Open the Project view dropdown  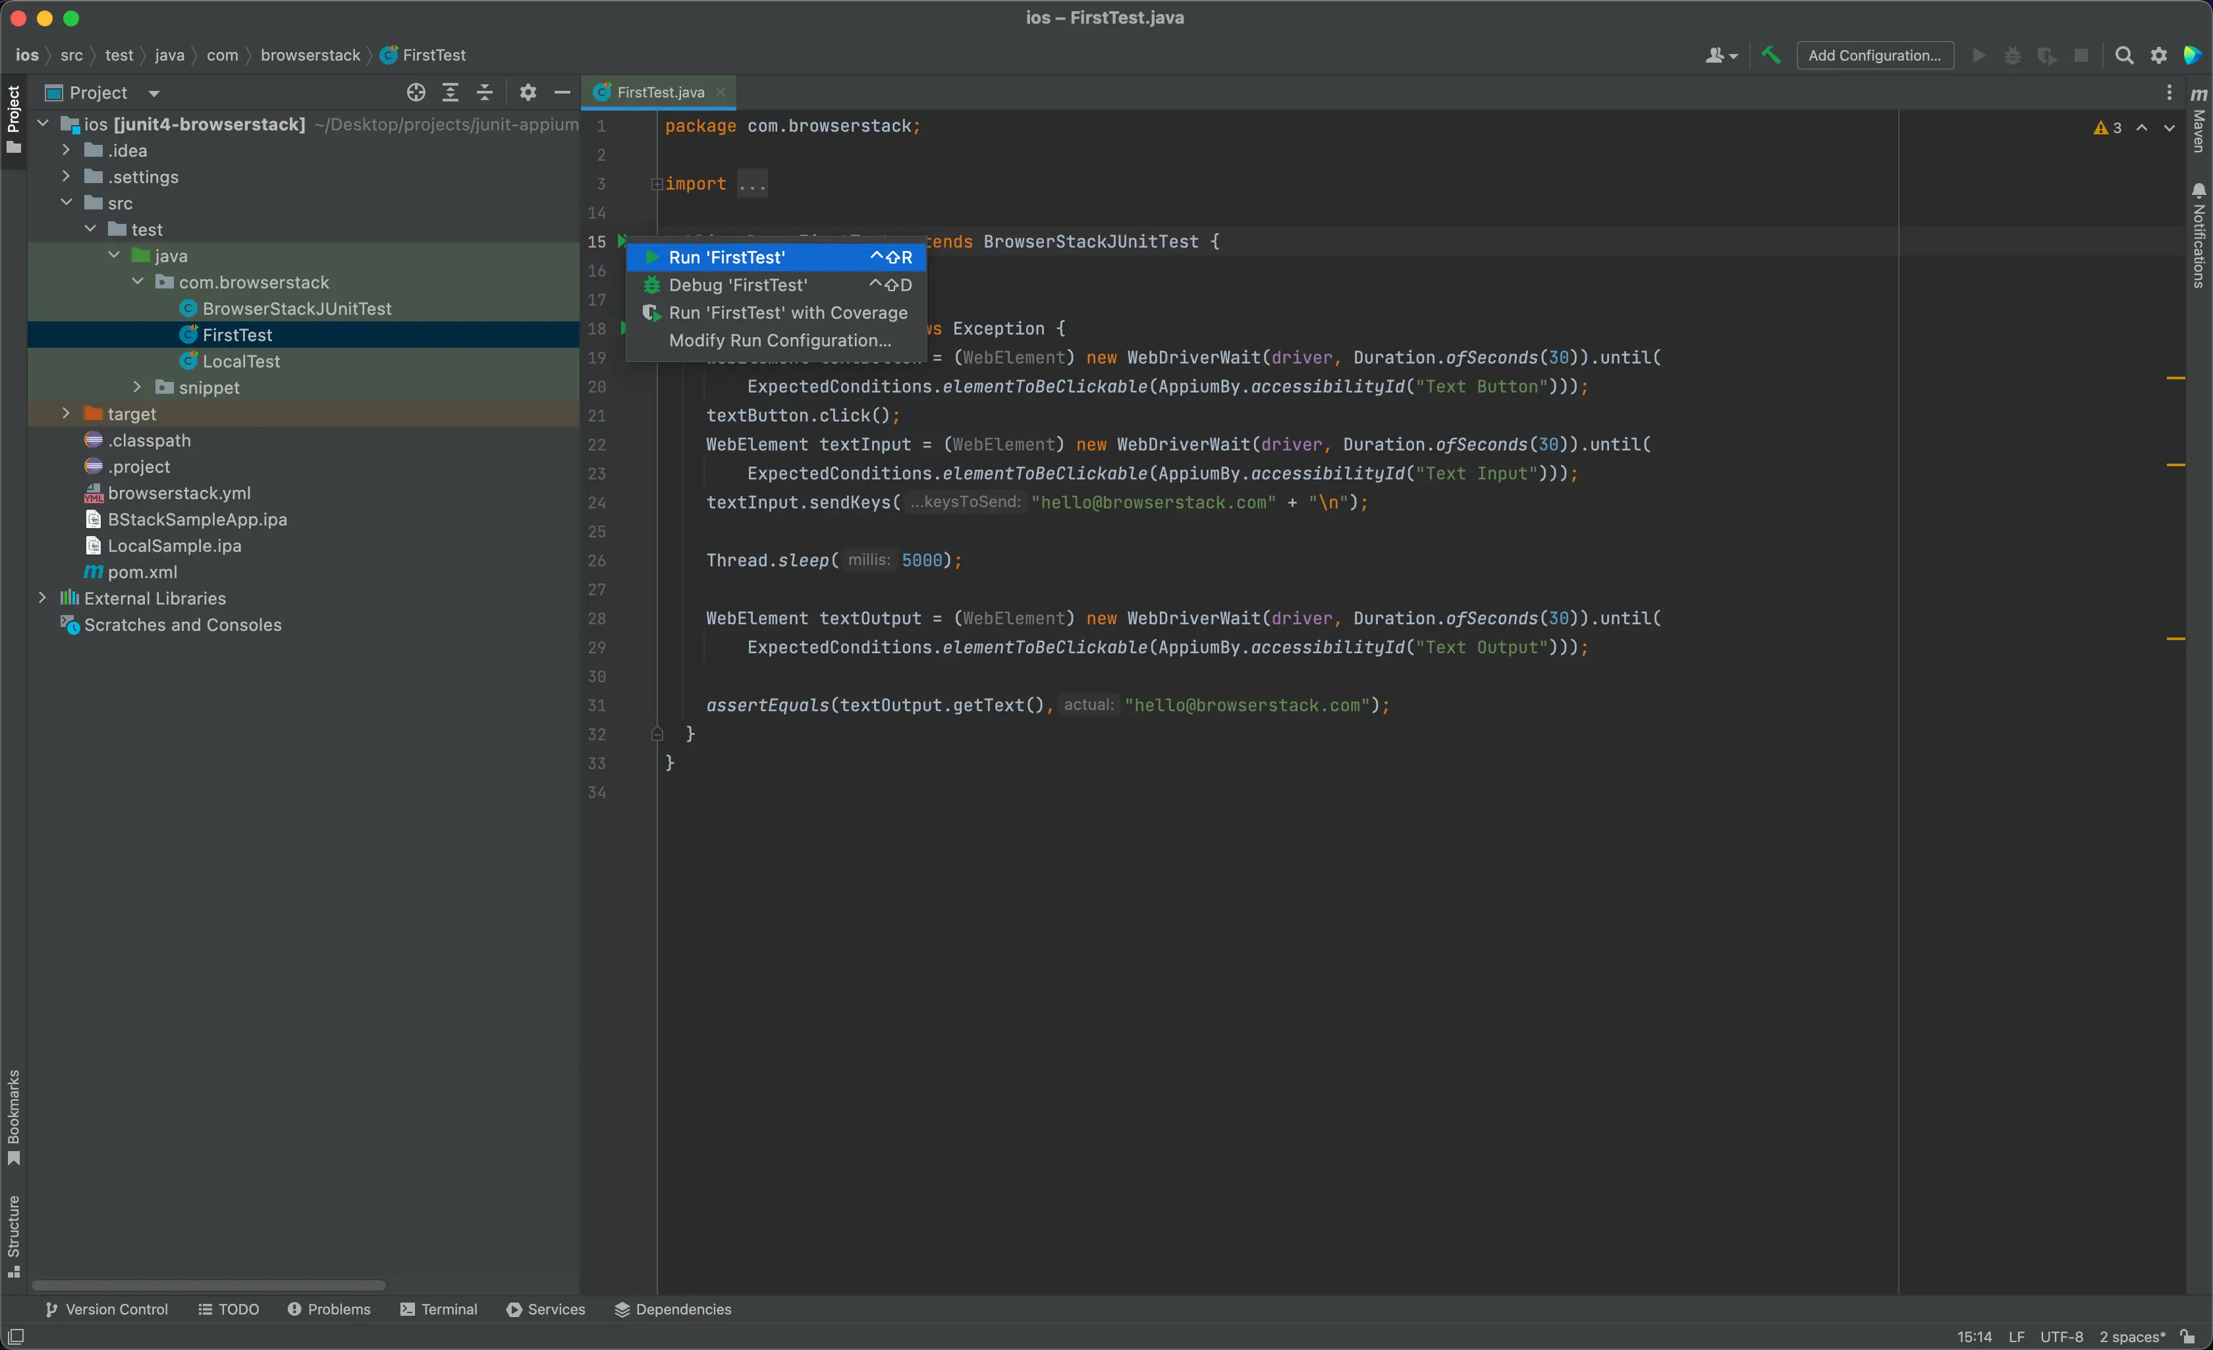point(153,94)
